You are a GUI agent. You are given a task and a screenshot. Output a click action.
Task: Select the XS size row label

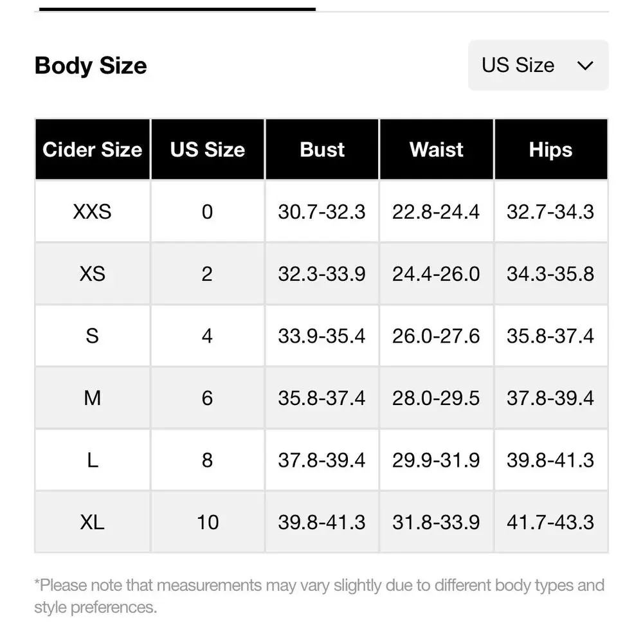(93, 274)
